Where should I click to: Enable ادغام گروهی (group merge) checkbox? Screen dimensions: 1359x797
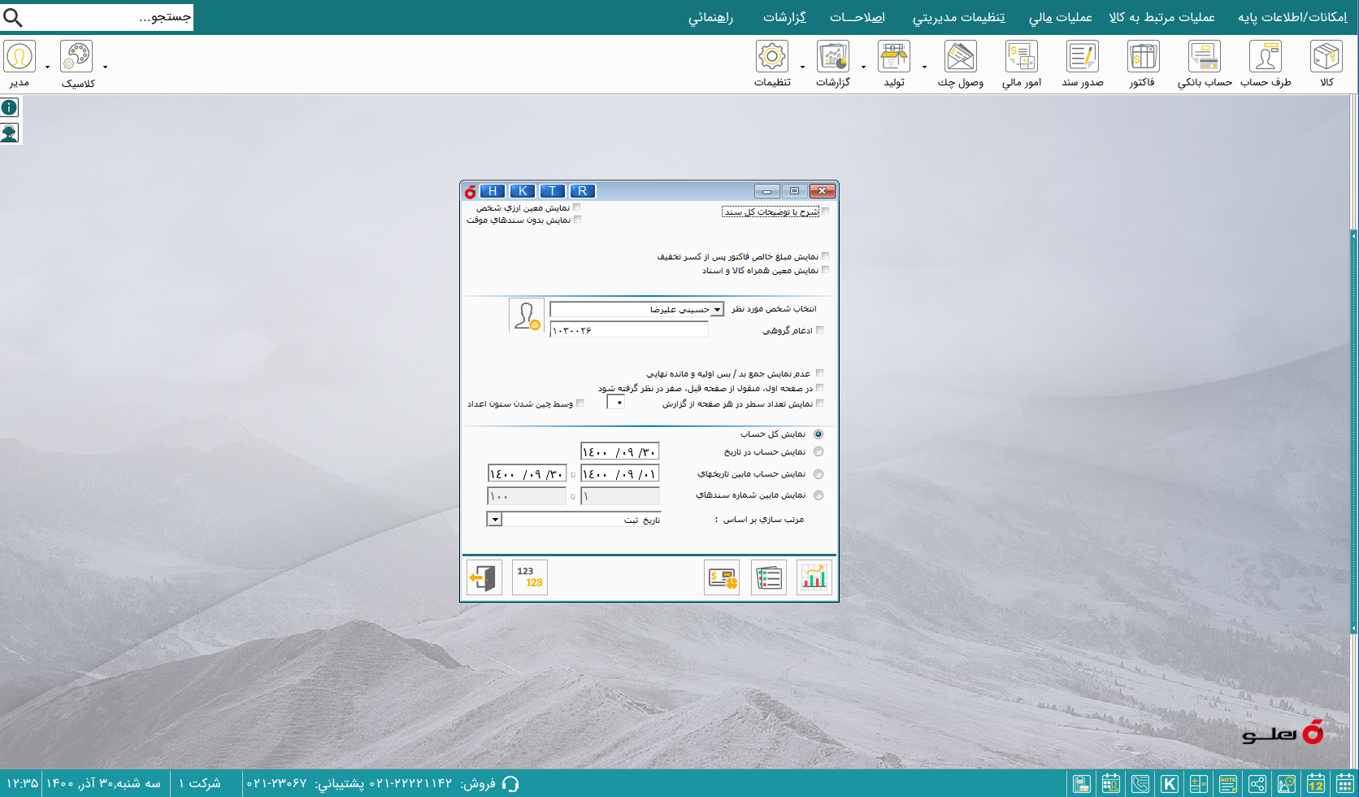click(x=819, y=330)
